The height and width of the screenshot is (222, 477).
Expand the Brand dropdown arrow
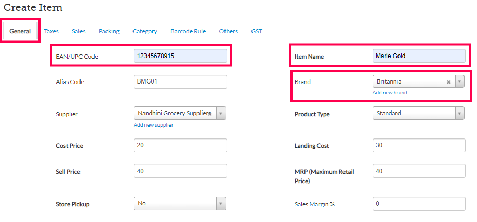pyautogui.click(x=459, y=82)
